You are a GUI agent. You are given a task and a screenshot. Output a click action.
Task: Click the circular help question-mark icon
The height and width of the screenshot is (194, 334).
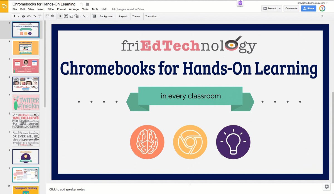coord(322,8)
